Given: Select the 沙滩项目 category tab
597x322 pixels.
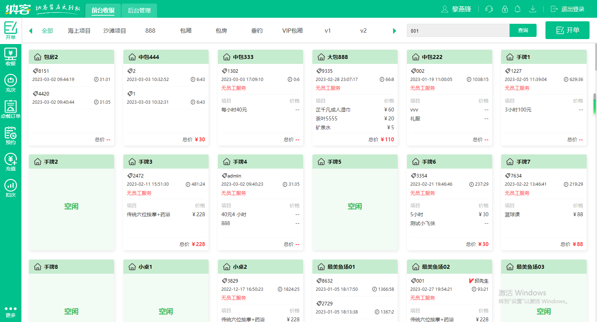Looking at the screenshot, I should tap(115, 31).
